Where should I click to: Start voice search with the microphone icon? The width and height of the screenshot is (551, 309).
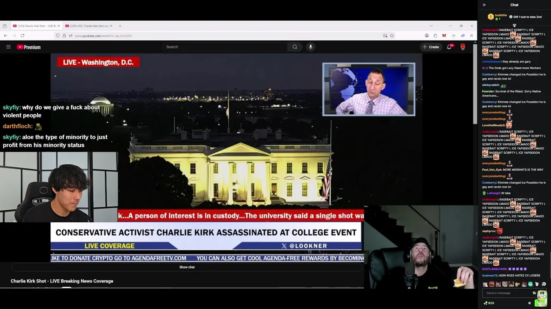click(310, 47)
